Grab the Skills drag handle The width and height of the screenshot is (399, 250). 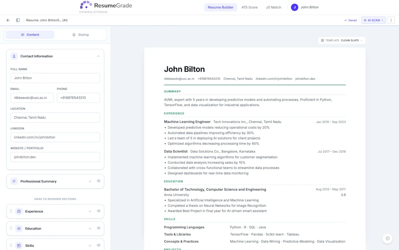pos(11,245)
